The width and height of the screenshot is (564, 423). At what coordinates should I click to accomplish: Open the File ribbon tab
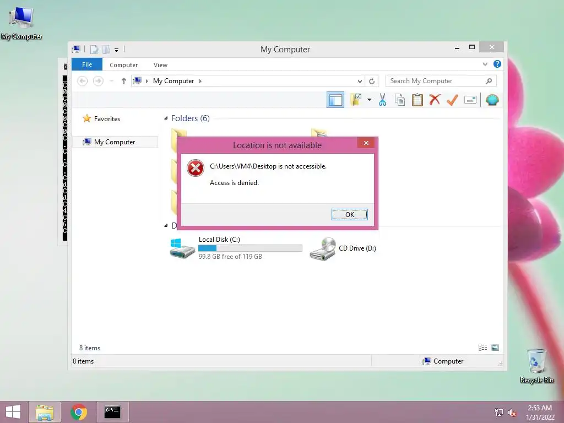[86, 64]
